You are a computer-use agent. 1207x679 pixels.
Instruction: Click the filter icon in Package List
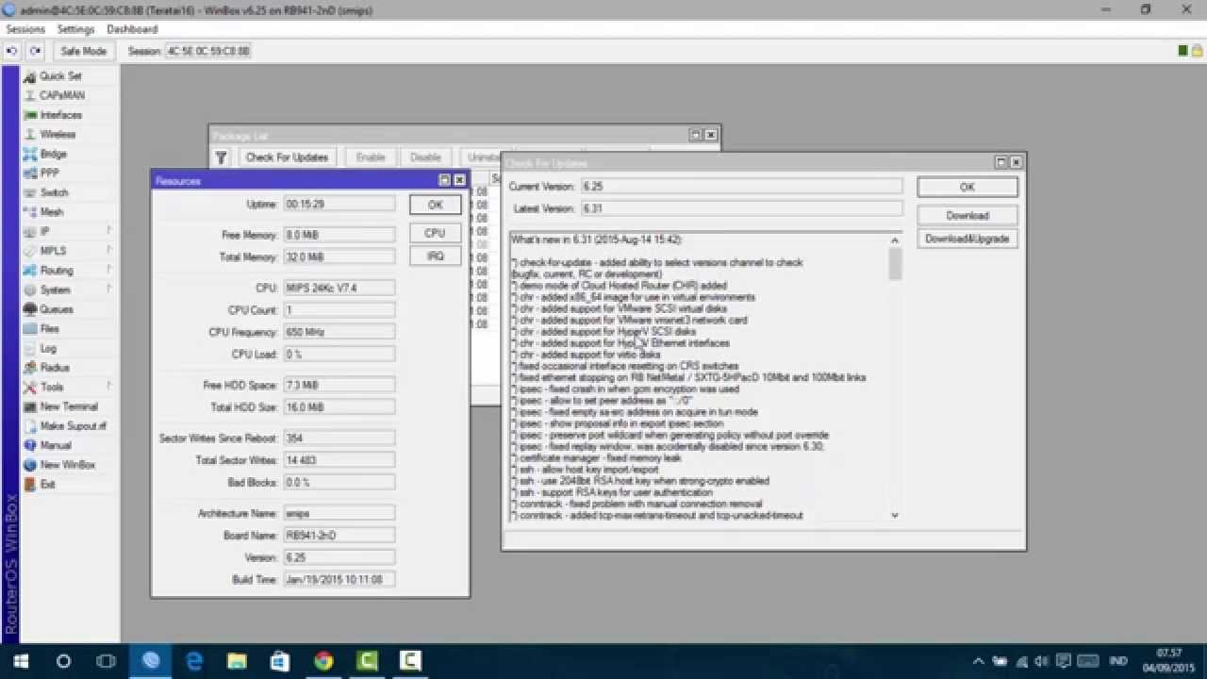(x=221, y=157)
